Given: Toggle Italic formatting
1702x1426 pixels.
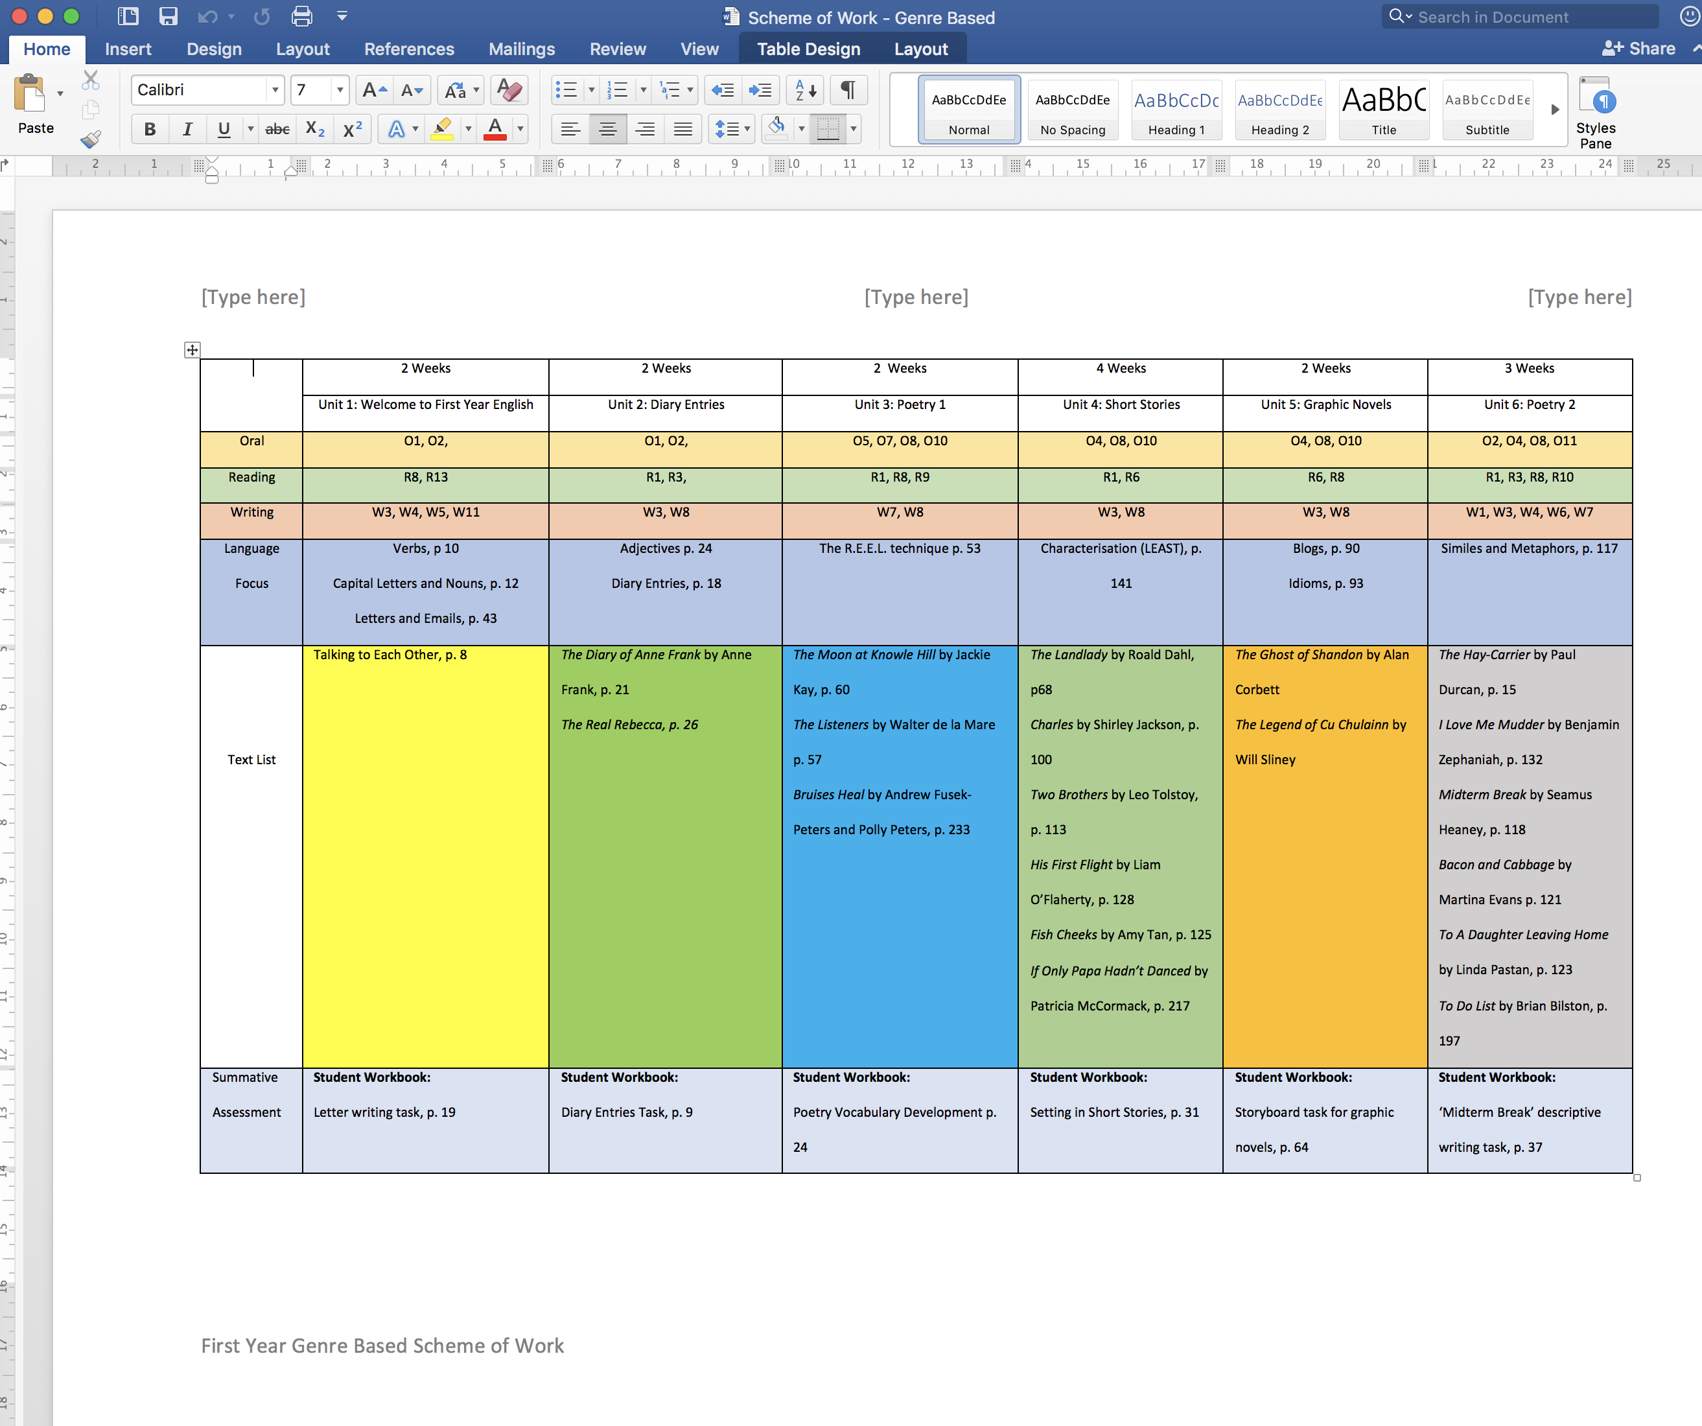Looking at the screenshot, I should (x=187, y=129).
